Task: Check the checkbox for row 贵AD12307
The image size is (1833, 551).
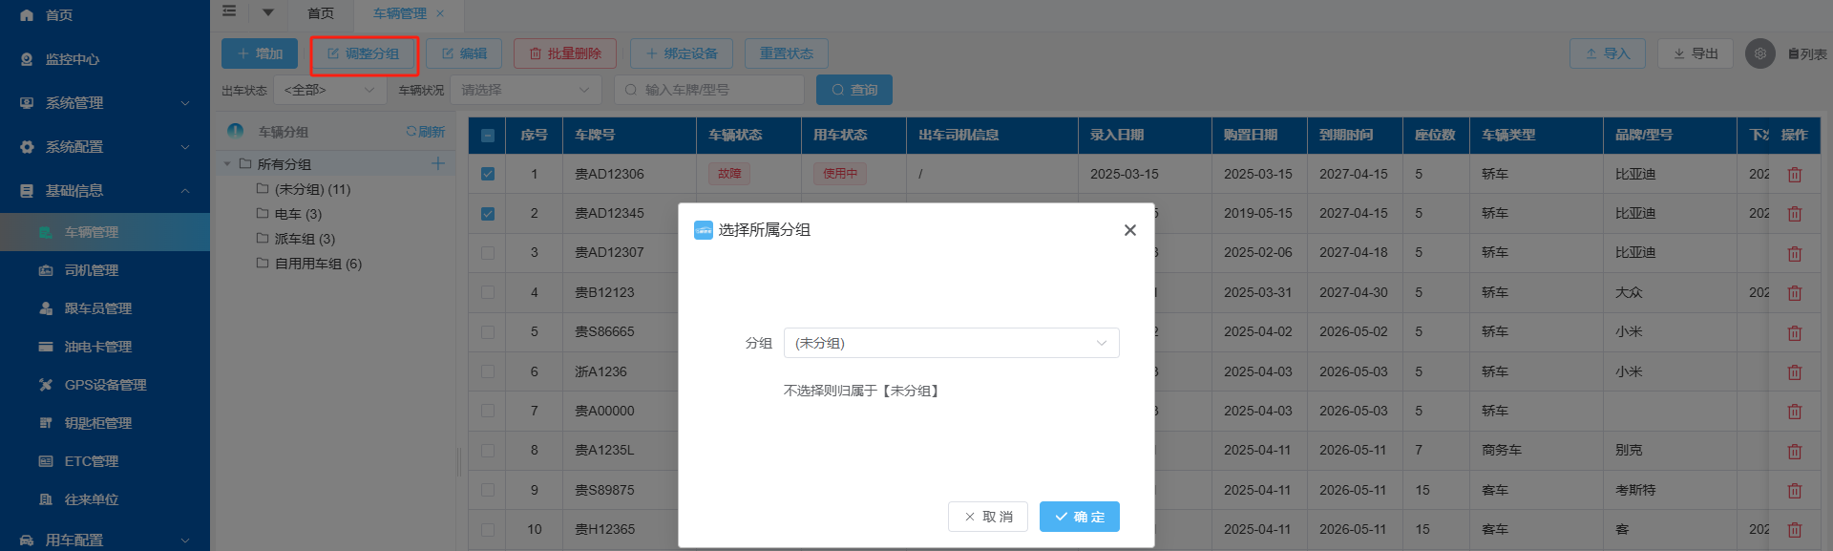Action: [488, 253]
